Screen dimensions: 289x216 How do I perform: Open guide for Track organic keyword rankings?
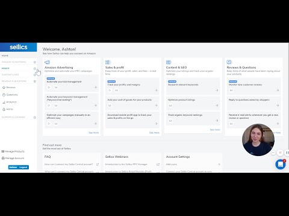pos(170,121)
